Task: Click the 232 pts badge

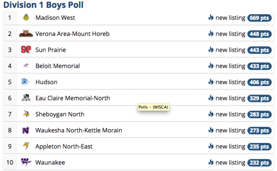Action: coord(259,162)
